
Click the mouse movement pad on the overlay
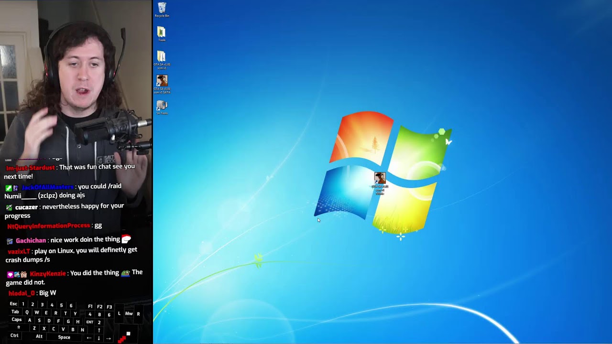click(x=128, y=333)
